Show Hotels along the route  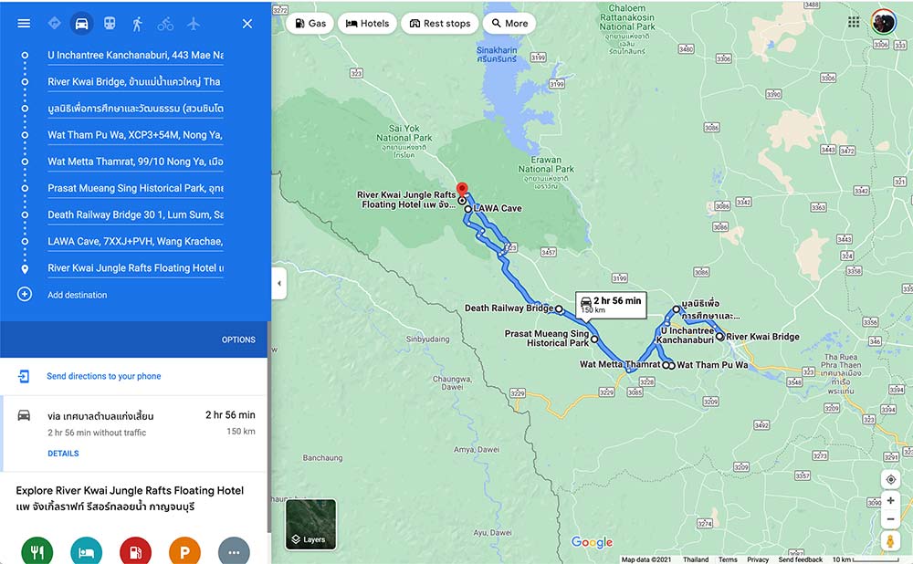pos(367,24)
